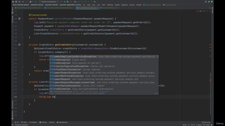Open the Project tool window stripe
This screenshot has width=225, height=126.
tap(13, 10)
